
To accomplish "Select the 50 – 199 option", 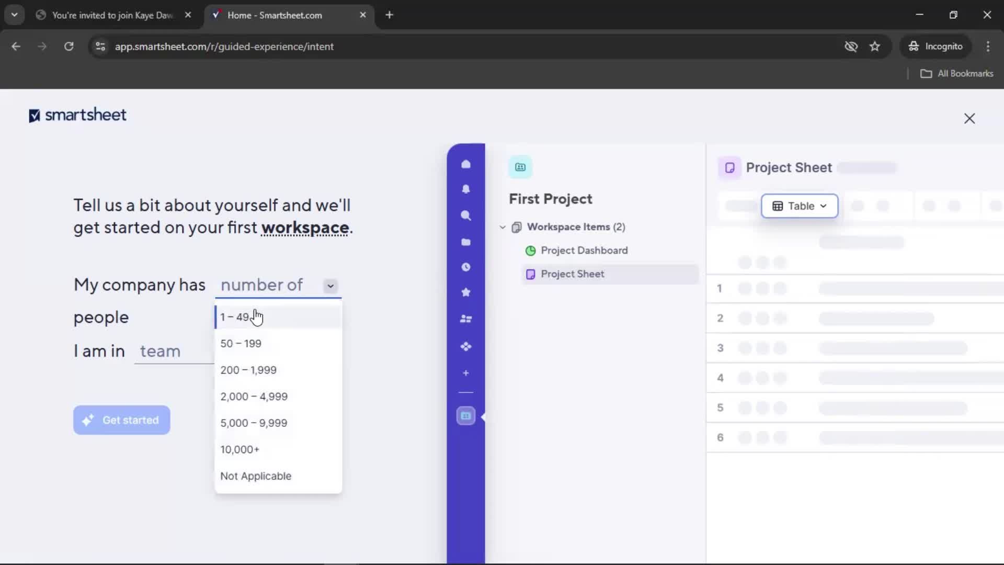I will [241, 344].
